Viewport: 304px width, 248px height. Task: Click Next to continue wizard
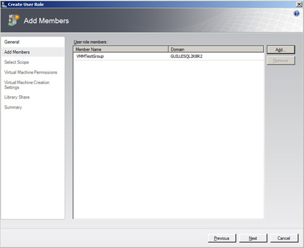253,238
